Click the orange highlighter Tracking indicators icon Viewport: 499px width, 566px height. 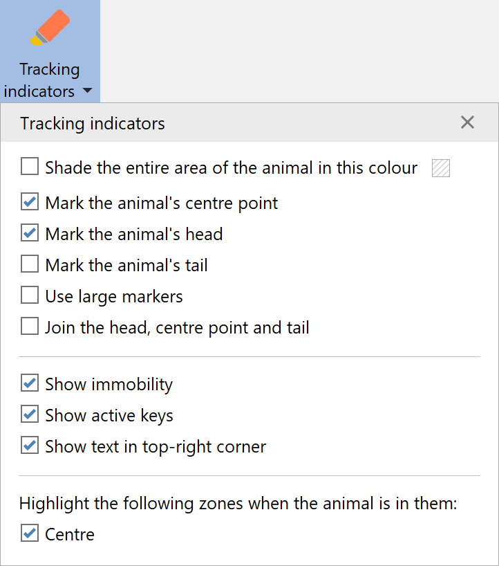[50, 28]
